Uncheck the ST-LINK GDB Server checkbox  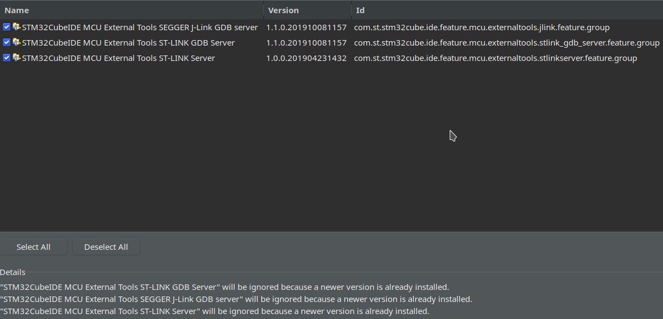click(7, 42)
